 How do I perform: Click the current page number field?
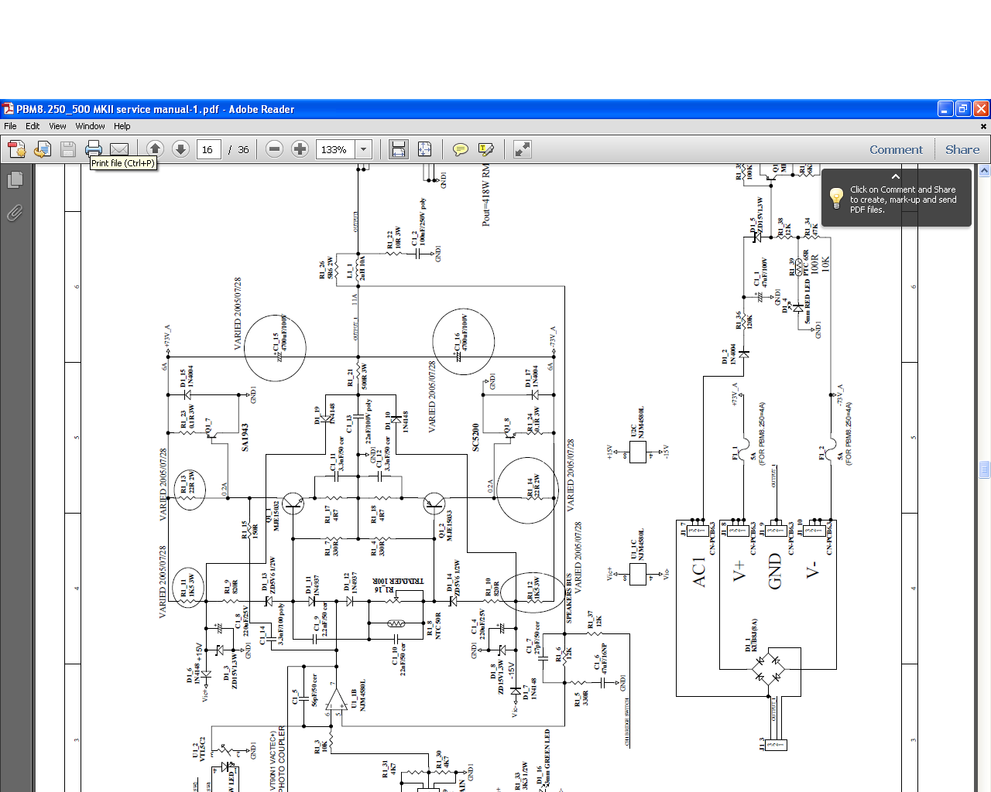coord(209,149)
